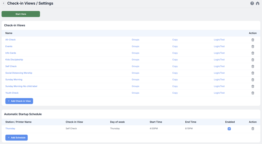Go to the home icon

click(257, 4)
